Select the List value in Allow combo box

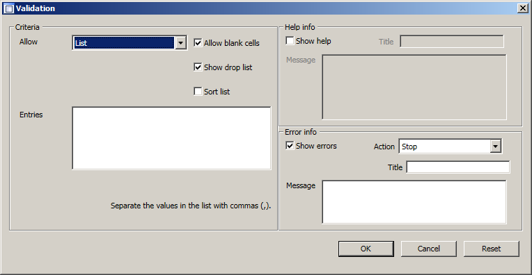[x=124, y=43]
